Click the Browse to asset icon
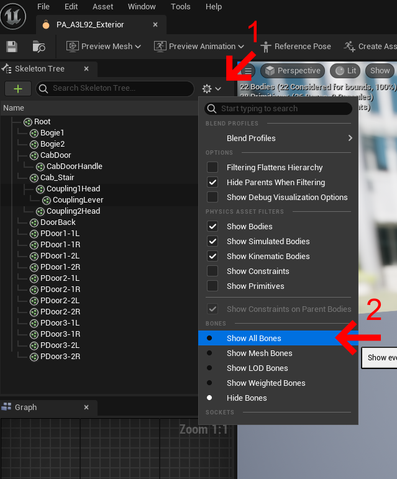This screenshot has height=479, width=397. pyautogui.click(x=39, y=47)
